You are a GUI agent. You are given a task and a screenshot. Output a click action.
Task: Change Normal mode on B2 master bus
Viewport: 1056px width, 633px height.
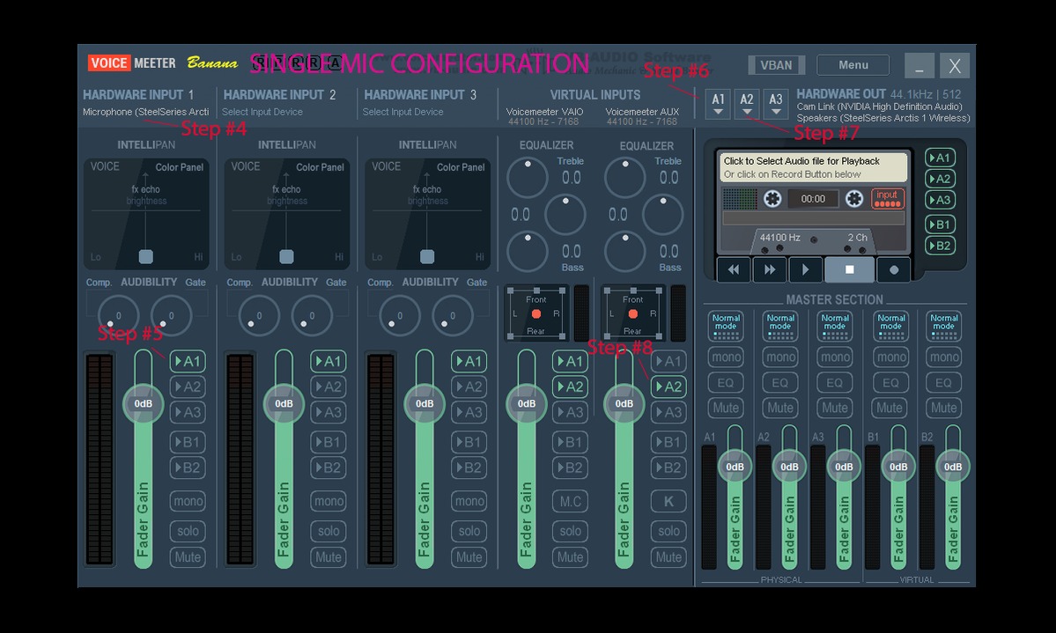943,326
